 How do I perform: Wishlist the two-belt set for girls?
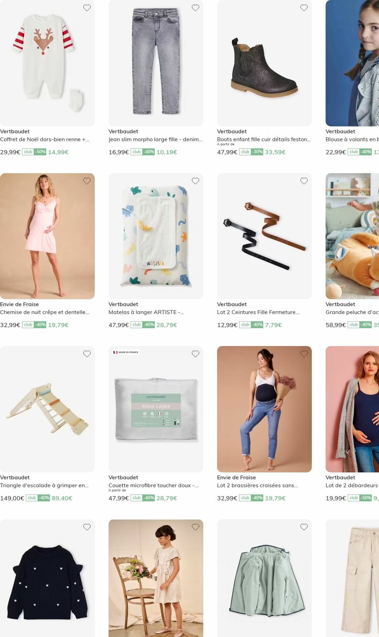(304, 181)
